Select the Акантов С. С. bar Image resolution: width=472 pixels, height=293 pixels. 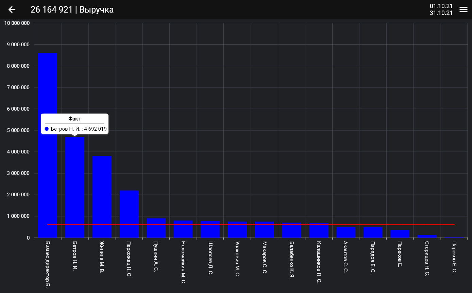(346, 232)
